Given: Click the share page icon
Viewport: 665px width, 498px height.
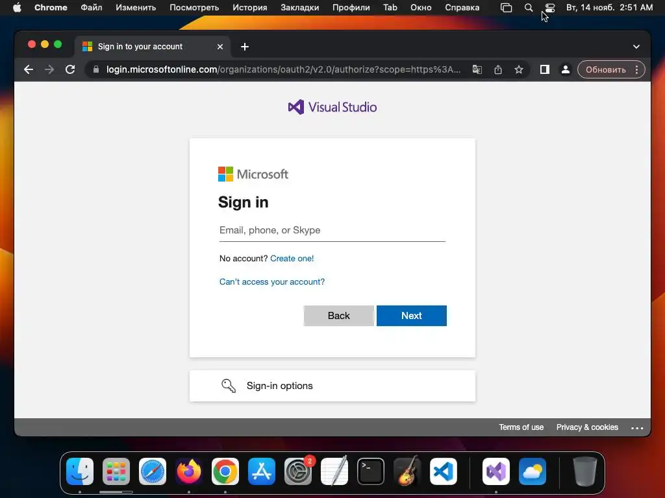Looking at the screenshot, I should [x=498, y=69].
